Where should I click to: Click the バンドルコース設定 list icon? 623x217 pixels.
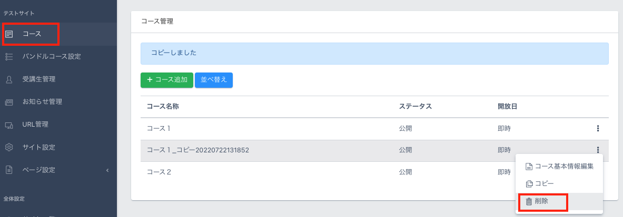point(9,57)
